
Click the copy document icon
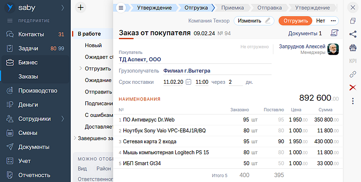(353, 21)
